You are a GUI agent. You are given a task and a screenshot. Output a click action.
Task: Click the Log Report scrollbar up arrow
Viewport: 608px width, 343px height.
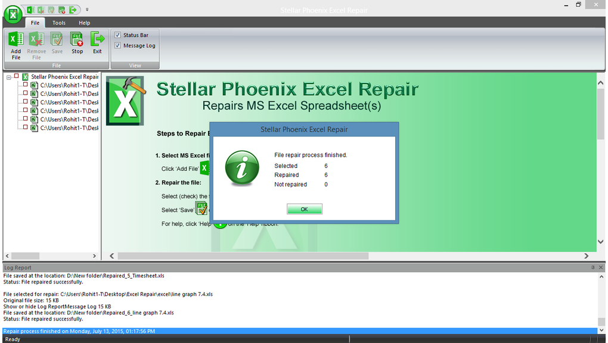pyautogui.click(x=601, y=277)
